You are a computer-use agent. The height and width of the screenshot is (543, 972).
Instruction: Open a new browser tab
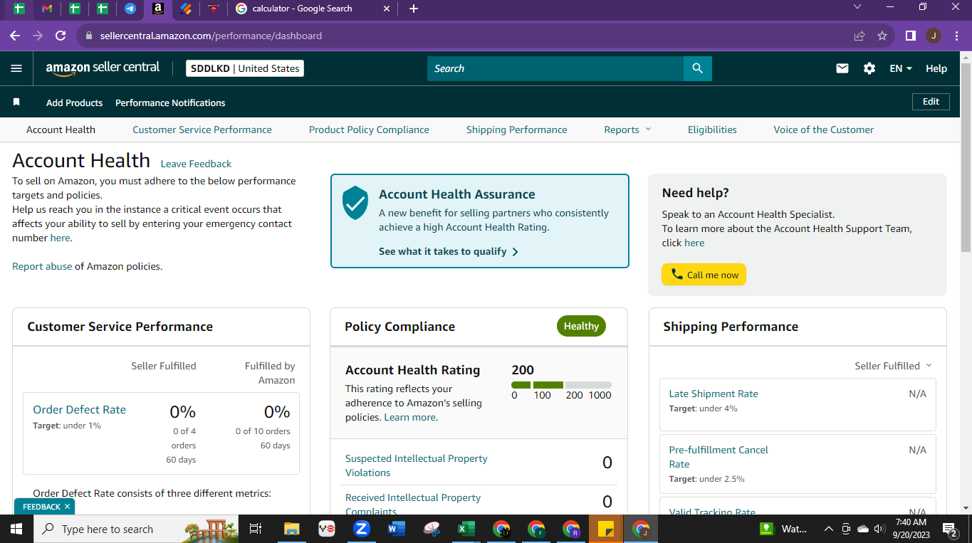[414, 9]
